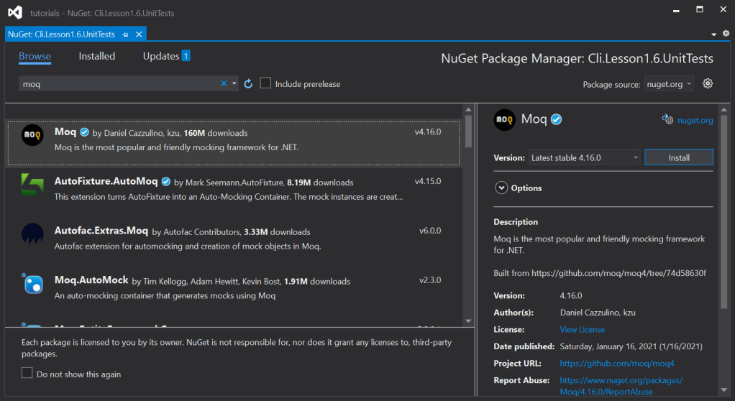
Task: Open the Version dropdown showing Latest stable 4.16.0
Action: click(x=584, y=157)
